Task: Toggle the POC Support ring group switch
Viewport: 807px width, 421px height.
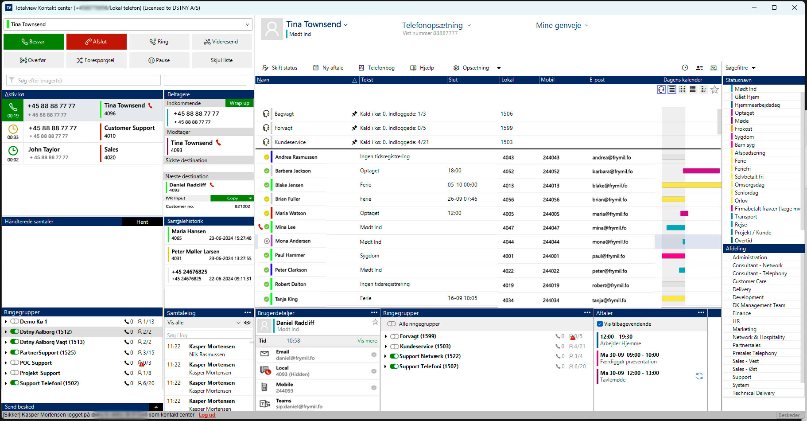Action: click(15, 363)
